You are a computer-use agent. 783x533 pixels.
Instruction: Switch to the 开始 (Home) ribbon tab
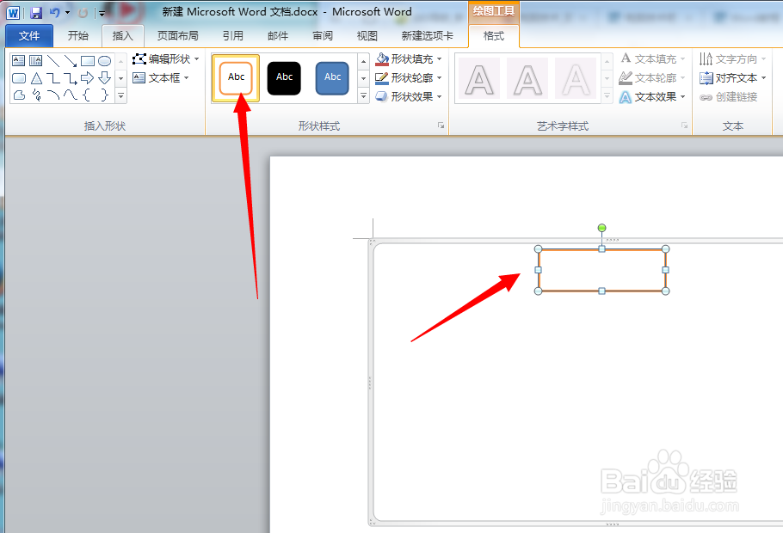point(78,35)
